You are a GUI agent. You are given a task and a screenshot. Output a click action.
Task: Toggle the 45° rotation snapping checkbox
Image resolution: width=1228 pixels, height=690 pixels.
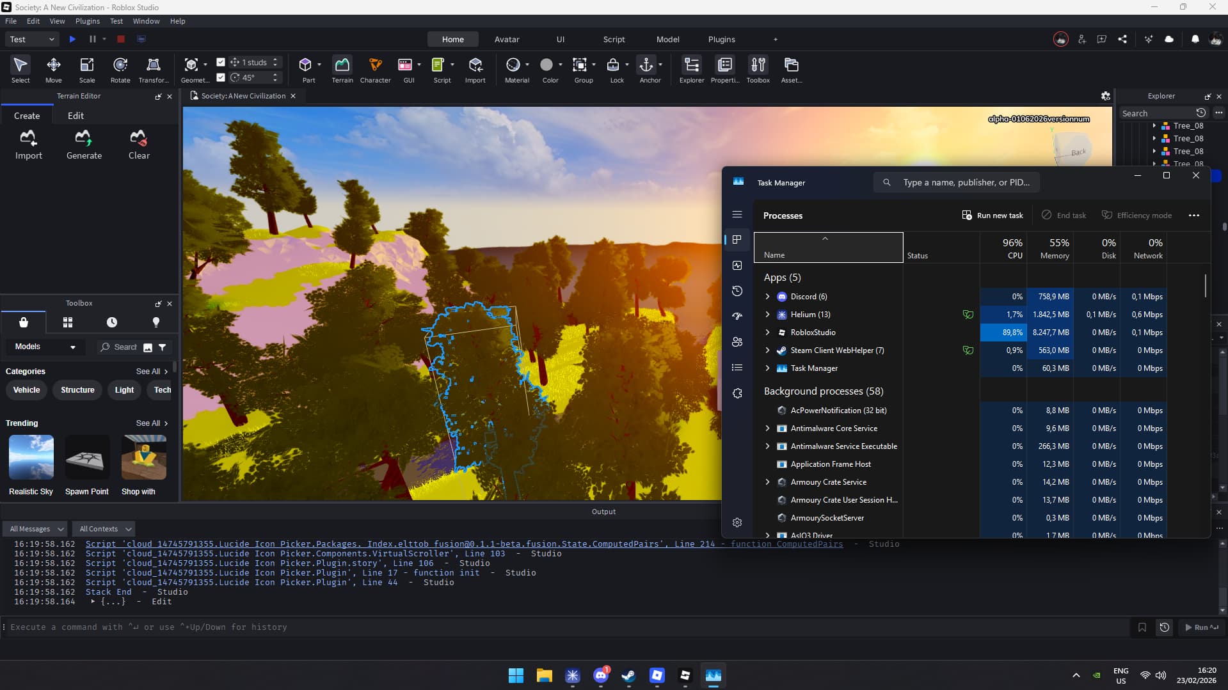221,77
